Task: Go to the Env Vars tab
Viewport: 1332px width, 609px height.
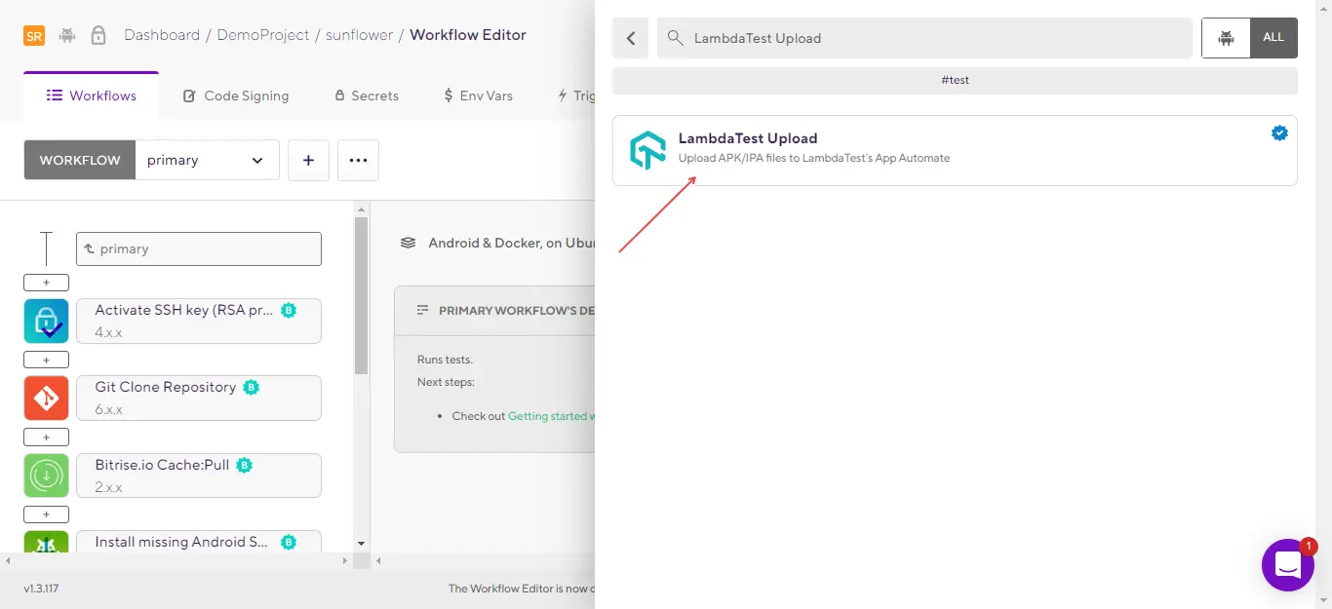Action: click(x=478, y=95)
